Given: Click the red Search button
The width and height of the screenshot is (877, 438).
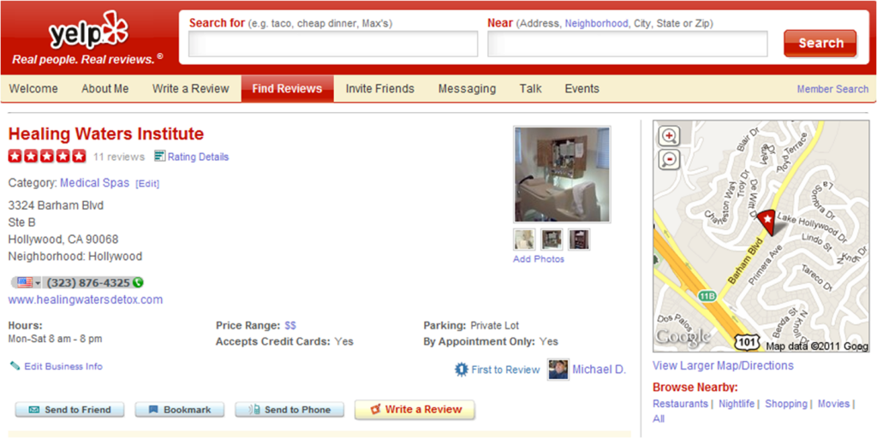Looking at the screenshot, I should 820,43.
